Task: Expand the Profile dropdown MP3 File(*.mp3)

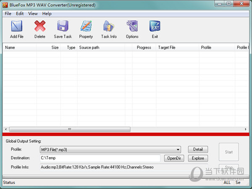Action: tap(110, 150)
